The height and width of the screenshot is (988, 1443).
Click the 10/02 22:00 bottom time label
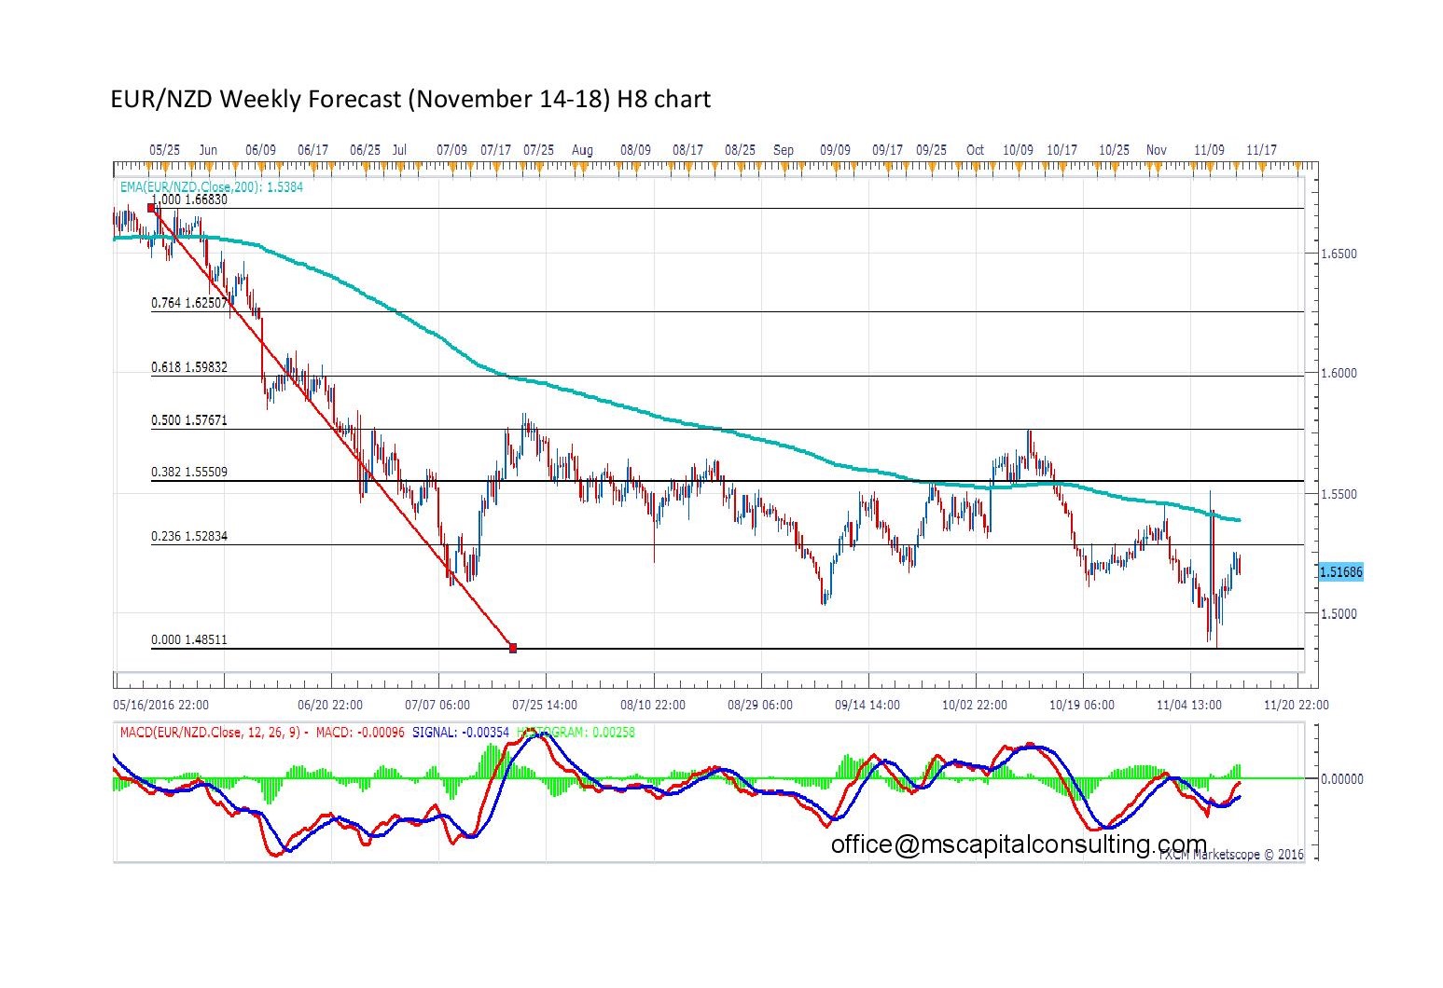[x=975, y=705]
